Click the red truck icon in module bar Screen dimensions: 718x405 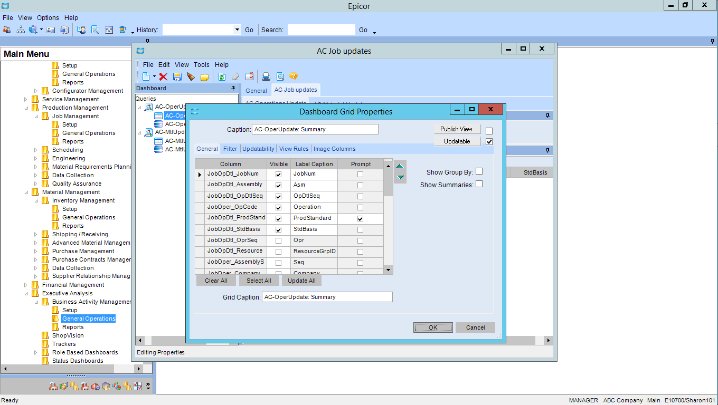tap(95, 386)
